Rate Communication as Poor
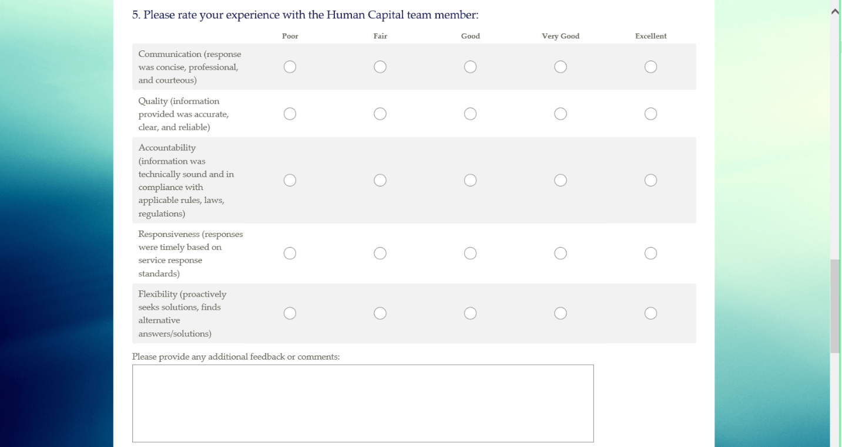Screen dimensions: 842x447 [x=290, y=67]
